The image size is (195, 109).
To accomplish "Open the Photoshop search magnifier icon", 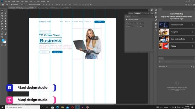I will 186,5.
